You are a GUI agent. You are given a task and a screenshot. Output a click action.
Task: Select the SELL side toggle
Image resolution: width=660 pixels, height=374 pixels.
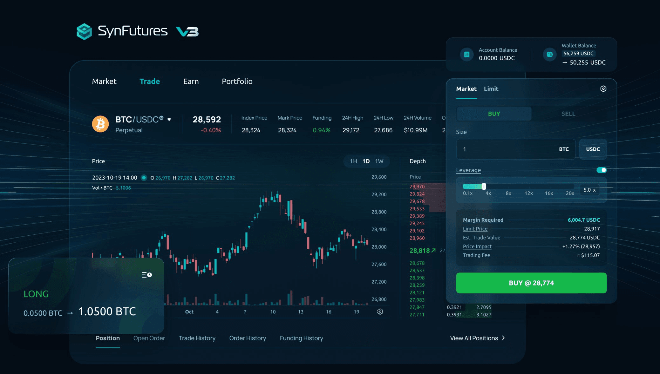pos(568,114)
